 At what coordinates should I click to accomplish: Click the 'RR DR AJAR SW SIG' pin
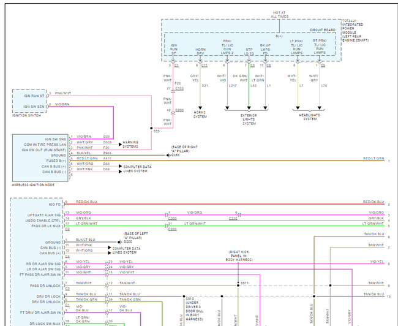click(43, 264)
